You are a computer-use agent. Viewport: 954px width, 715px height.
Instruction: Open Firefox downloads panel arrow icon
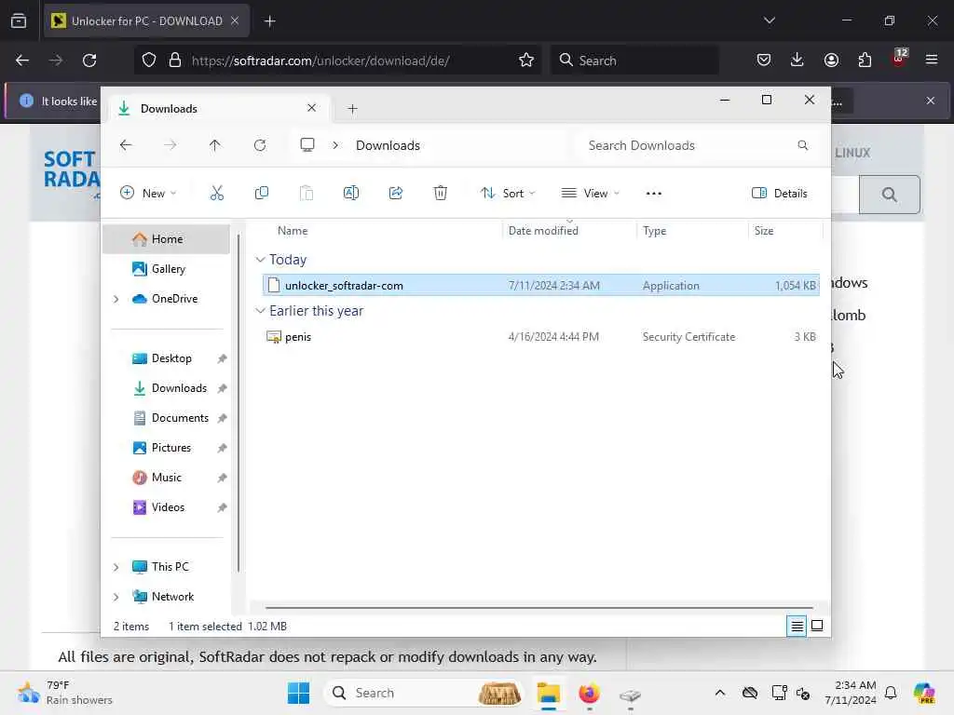click(x=797, y=60)
